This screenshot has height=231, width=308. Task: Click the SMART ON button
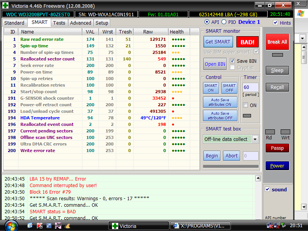pyautogui.click(x=211, y=88)
